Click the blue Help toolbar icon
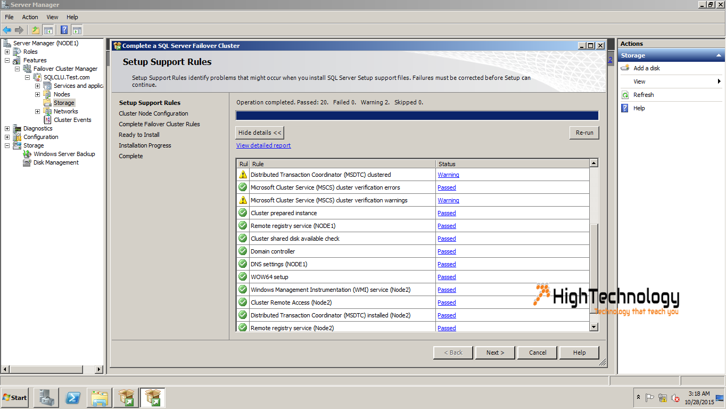726x409 pixels. click(64, 30)
